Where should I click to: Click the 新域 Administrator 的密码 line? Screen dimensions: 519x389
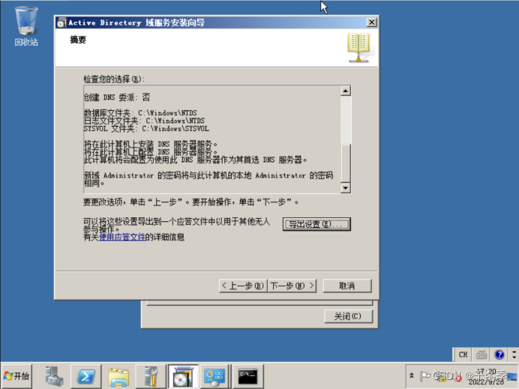coord(208,179)
